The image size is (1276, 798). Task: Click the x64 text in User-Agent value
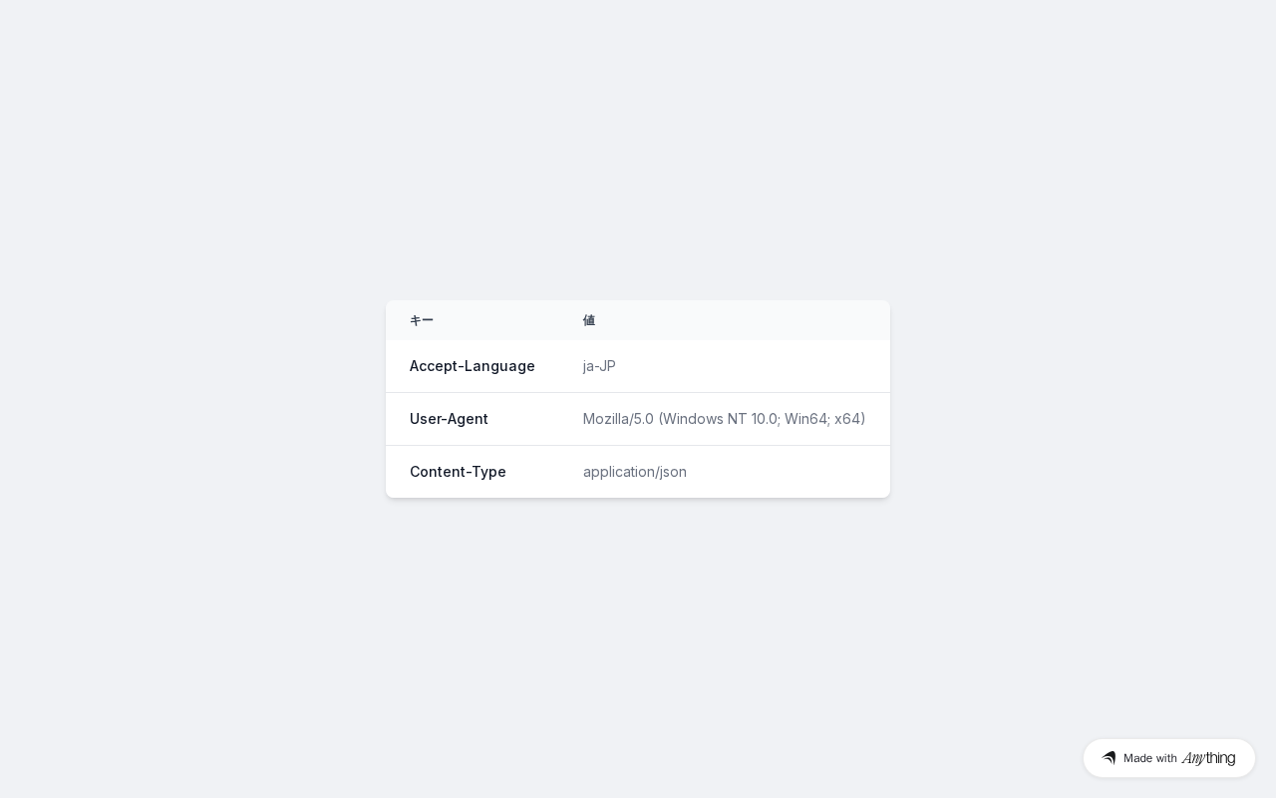pos(847,419)
